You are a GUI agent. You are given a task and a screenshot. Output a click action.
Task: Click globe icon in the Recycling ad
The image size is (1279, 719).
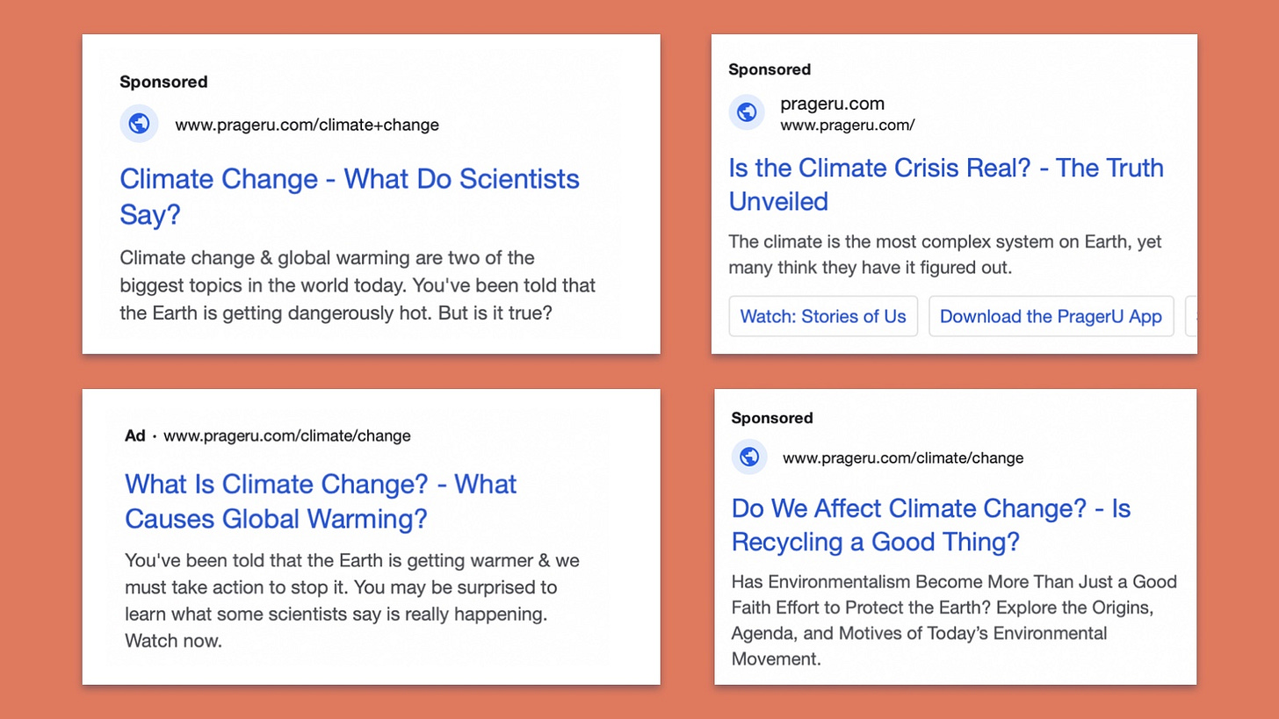point(749,457)
